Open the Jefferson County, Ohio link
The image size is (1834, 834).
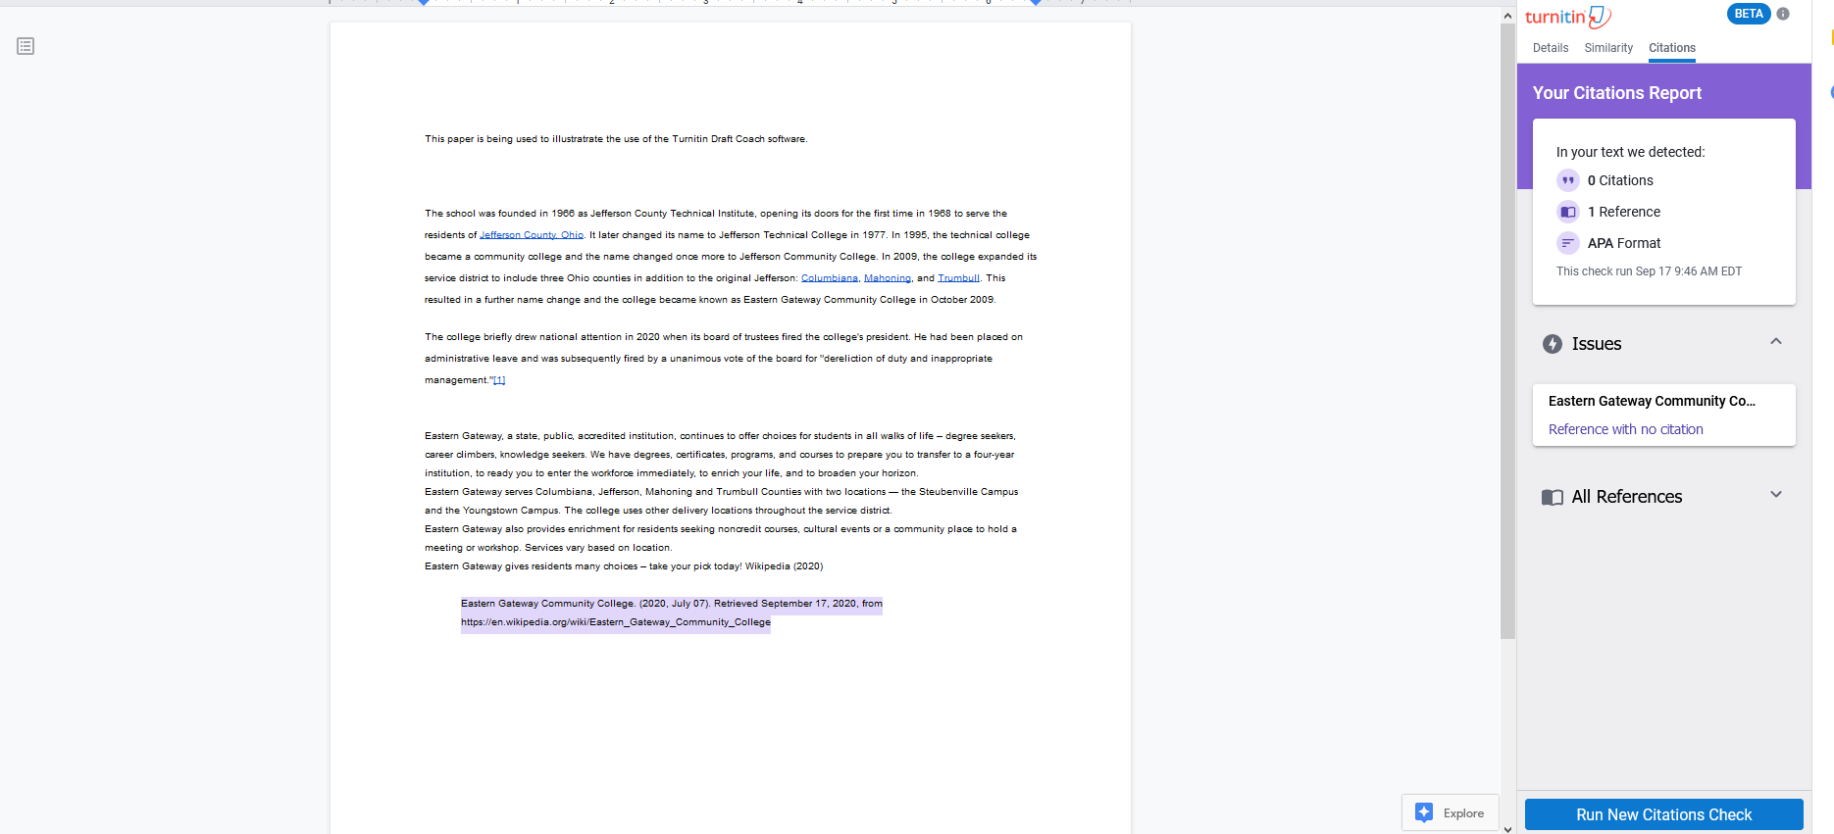coord(531,235)
